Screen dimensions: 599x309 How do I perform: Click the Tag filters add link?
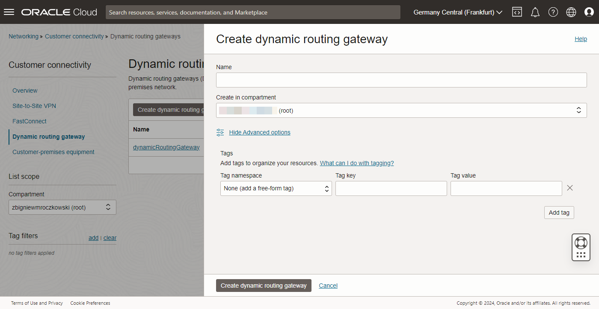(x=93, y=238)
